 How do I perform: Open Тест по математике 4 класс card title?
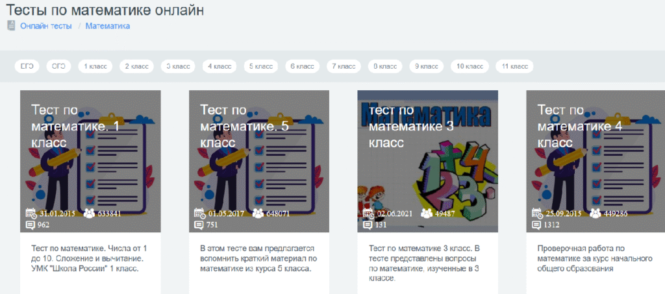click(x=580, y=126)
